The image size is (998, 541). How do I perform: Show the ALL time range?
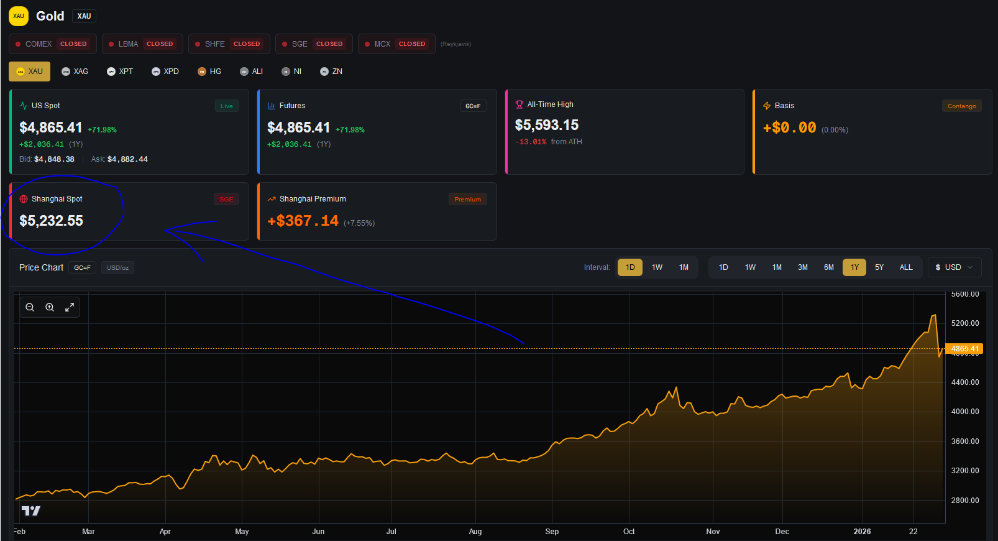(x=906, y=267)
